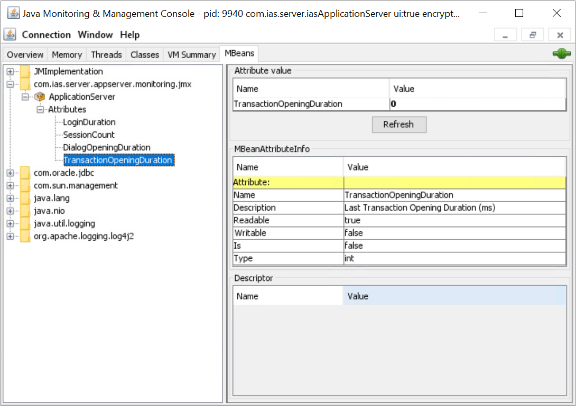Expand the java.util.logging node
This screenshot has height=406, width=576.
(10, 223)
